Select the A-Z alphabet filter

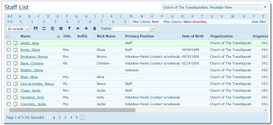(x=10, y=17)
